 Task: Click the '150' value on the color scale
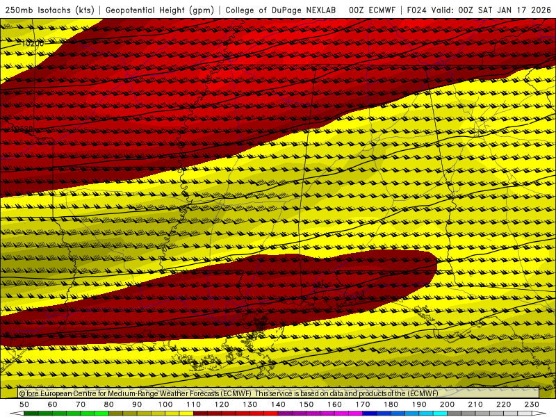[306, 404]
